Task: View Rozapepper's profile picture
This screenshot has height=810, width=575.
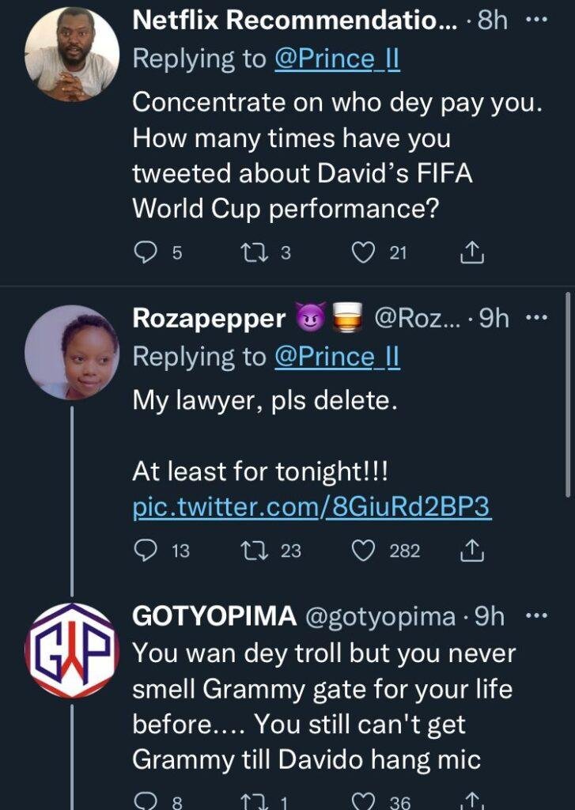Action: pos(72,353)
